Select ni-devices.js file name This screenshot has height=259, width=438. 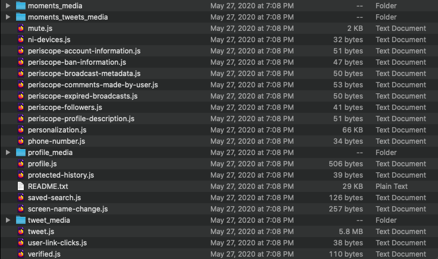(49, 40)
